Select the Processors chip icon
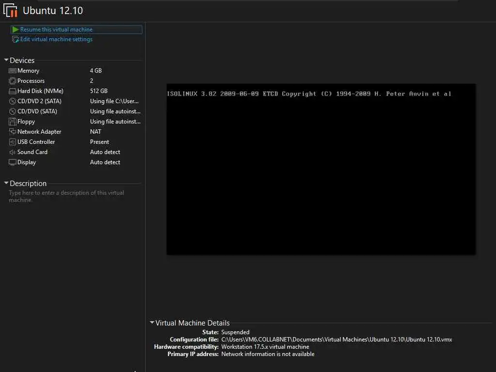The width and height of the screenshot is (496, 372). [12, 81]
